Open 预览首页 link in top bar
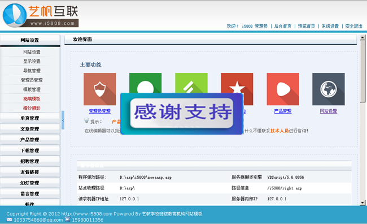Screen dimensions: 367x224 point(307,26)
